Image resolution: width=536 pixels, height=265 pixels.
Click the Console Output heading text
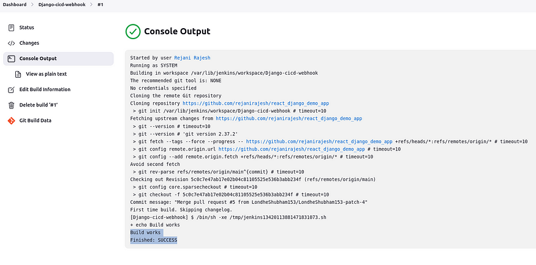[177, 31]
